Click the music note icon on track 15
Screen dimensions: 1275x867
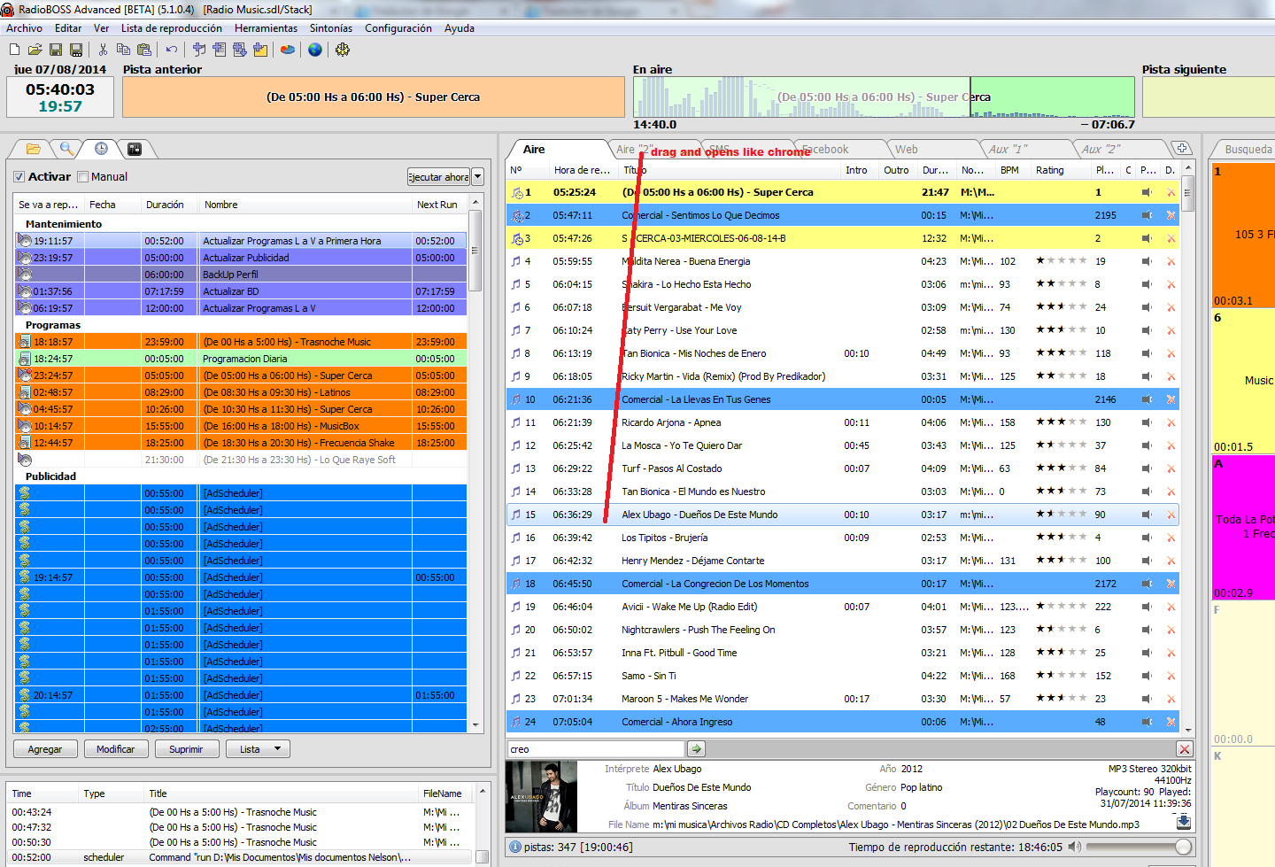point(516,515)
